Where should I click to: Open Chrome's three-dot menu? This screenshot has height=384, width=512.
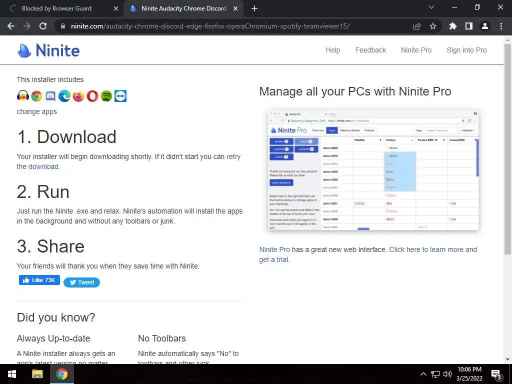pos(501,26)
